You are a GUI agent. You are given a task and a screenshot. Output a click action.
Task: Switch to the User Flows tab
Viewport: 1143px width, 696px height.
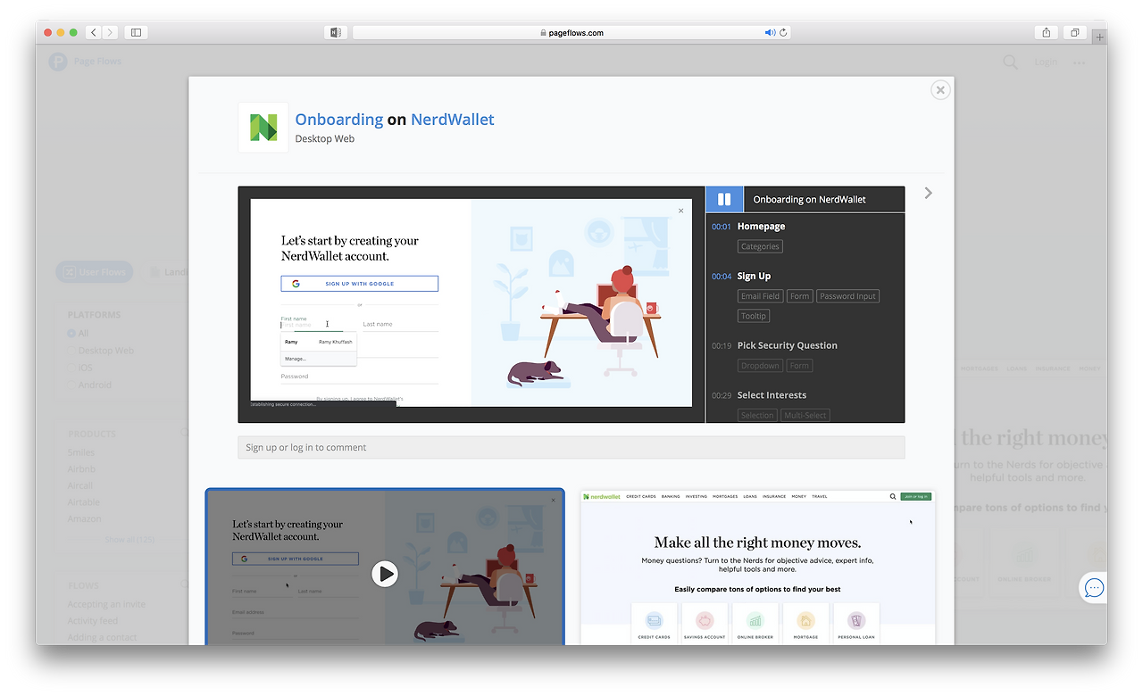(x=94, y=272)
